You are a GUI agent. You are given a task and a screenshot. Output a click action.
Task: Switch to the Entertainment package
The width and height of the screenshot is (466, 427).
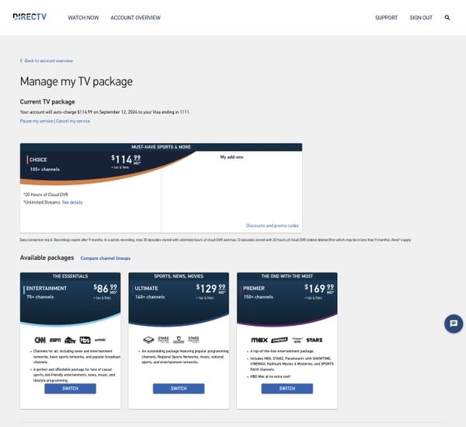70,388
